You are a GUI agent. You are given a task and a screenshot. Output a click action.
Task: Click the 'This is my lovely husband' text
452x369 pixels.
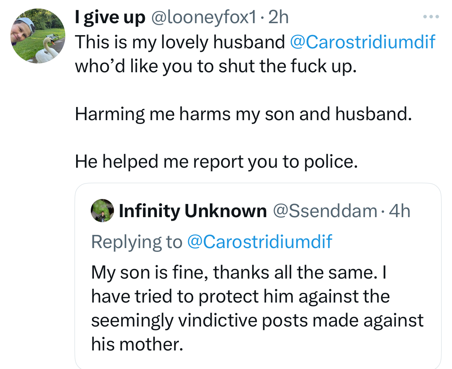coord(180,42)
